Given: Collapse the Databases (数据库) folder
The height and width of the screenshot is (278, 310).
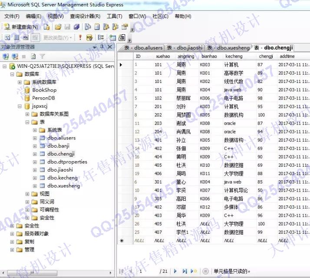Looking at the screenshot, I should pyautogui.click(x=12, y=74).
